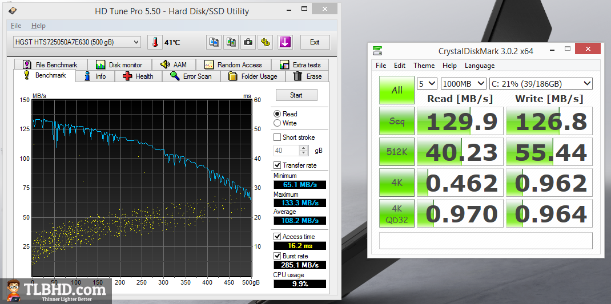611x304 pixels.
Task: Run the Seq test in CrystalDiskMark
Action: (397, 121)
